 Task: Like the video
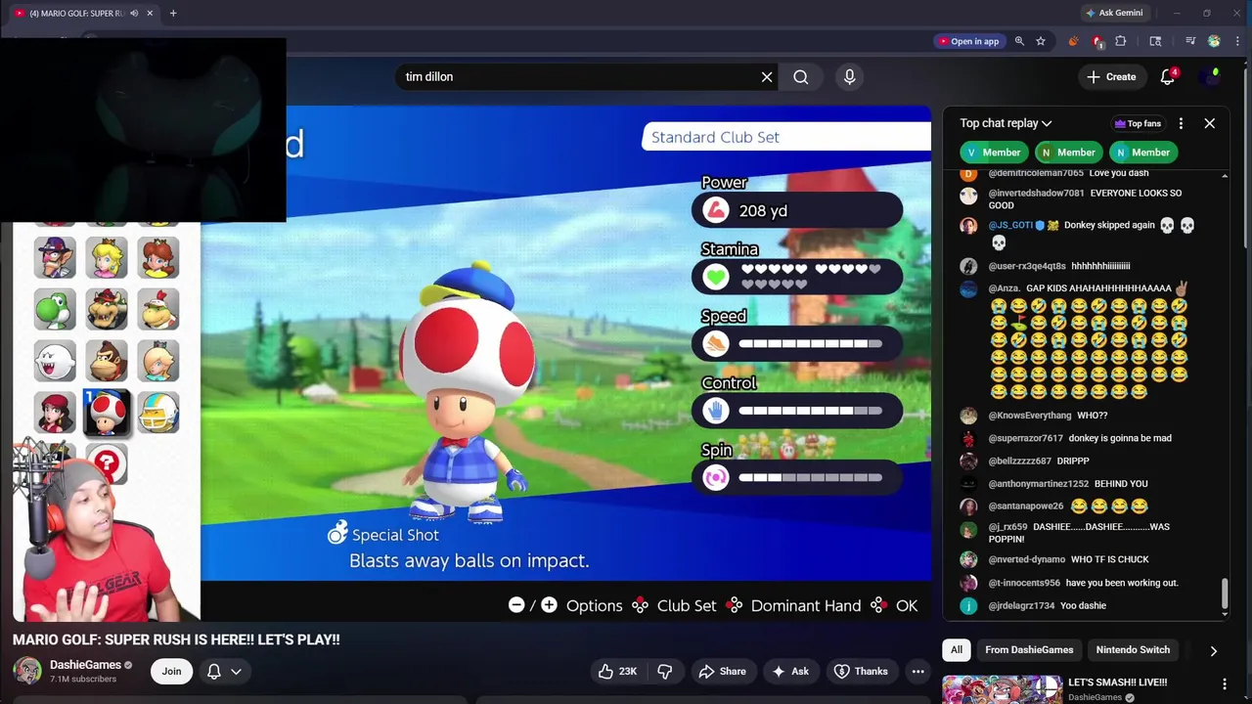click(617, 671)
